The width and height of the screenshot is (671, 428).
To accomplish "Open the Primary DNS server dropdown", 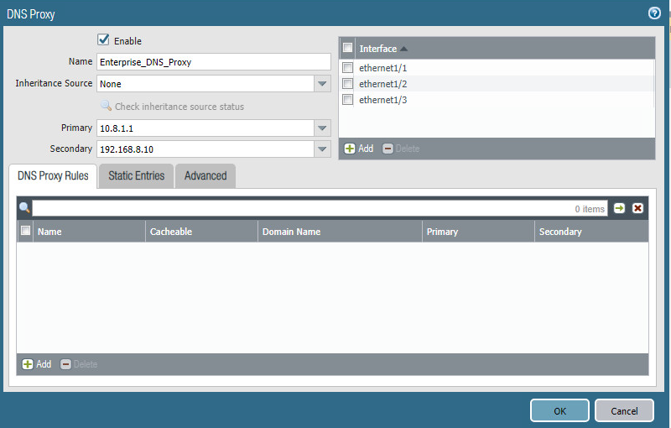I will click(x=322, y=128).
